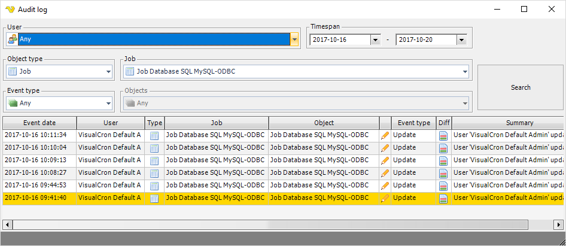Screen dimensions: 566x246
Task: Click the horizontal scrollbar right arrow
Action: click(x=559, y=224)
